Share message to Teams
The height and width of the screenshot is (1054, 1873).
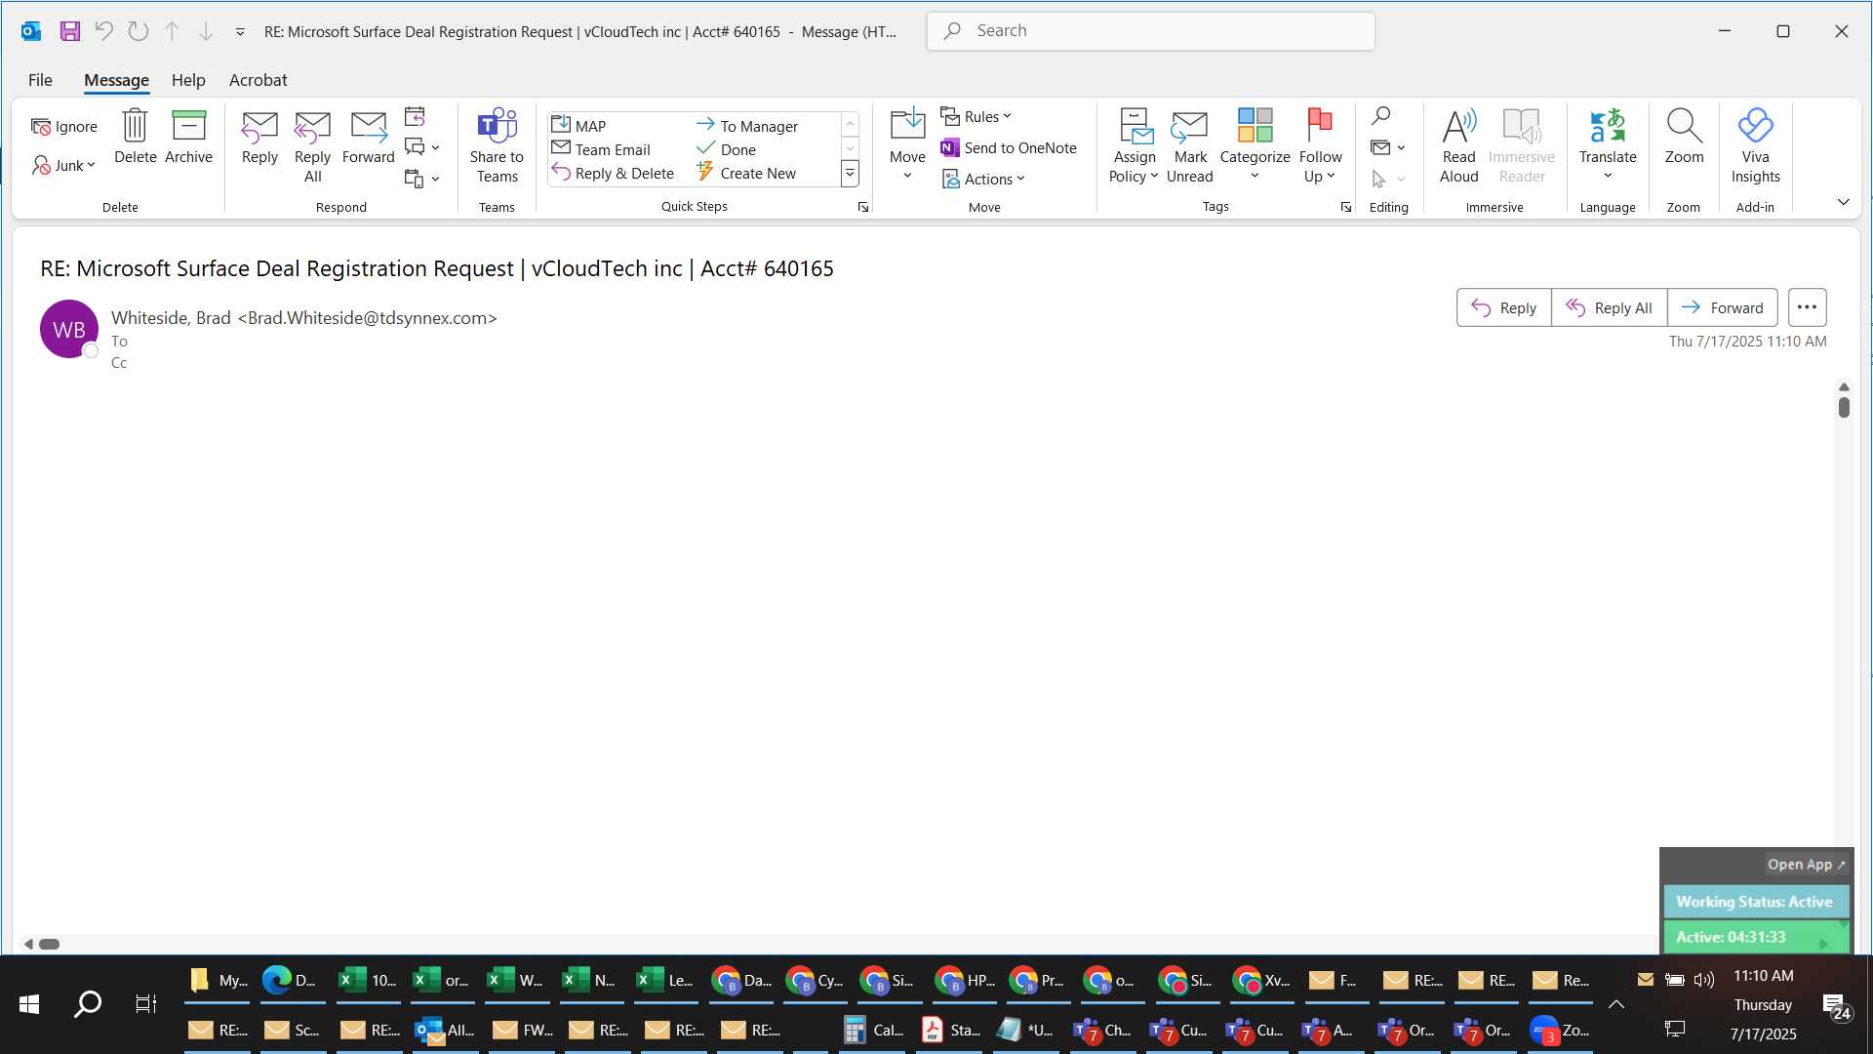pyautogui.click(x=497, y=146)
